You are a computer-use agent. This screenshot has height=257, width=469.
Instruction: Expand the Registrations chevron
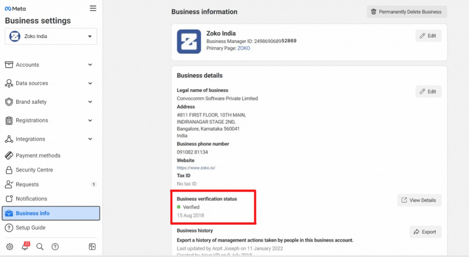[x=90, y=121]
